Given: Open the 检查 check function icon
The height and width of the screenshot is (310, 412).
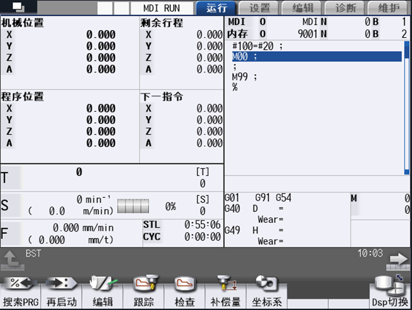Looking at the screenshot, I should [184, 293].
